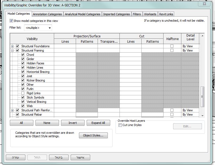The image size is (215, 165).
Task: Open the Revit Links tab
Action: (x=166, y=14)
